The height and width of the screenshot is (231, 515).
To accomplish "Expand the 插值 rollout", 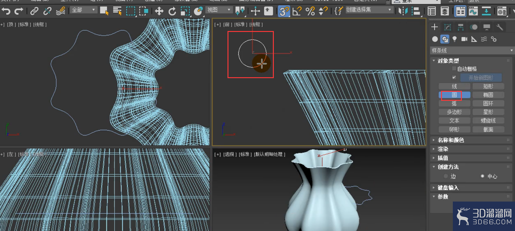I will pyautogui.click(x=472, y=158).
